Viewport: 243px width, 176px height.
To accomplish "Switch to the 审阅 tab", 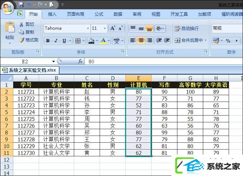I will [137, 14].
